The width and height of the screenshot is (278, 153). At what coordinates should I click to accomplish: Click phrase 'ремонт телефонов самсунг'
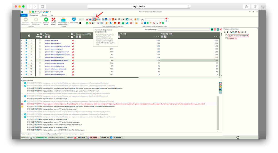[54, 57]
